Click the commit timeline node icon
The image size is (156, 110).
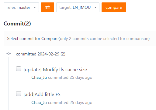point(9,54)
